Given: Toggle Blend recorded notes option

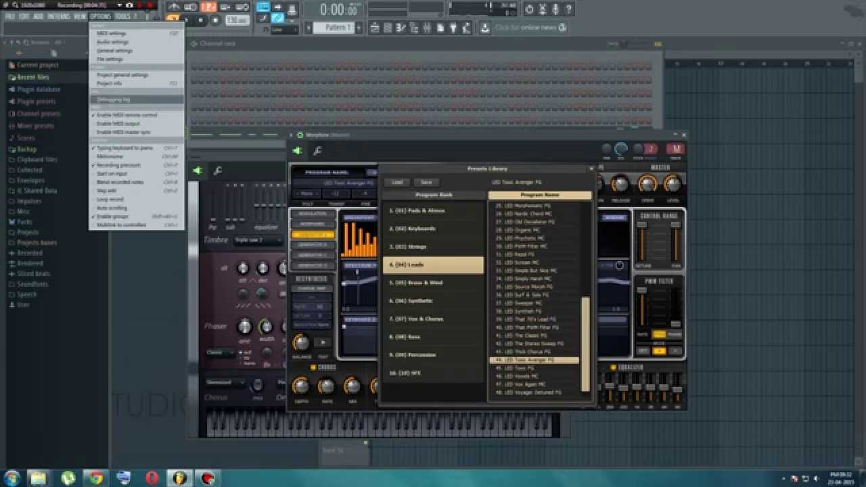Looking at the screenshot, I should coord(137,183).
